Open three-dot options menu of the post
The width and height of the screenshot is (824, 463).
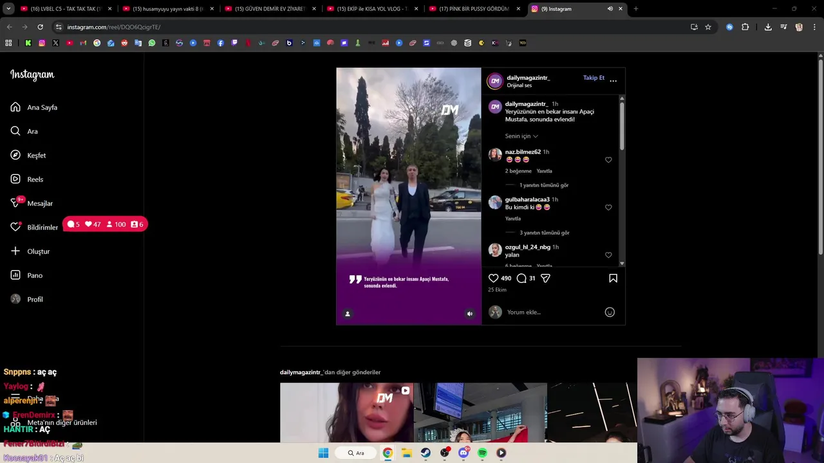[613, 81]
